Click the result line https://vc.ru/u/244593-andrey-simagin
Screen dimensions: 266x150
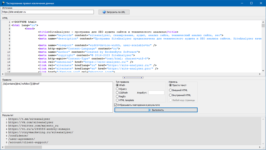(x=39, y=129)
